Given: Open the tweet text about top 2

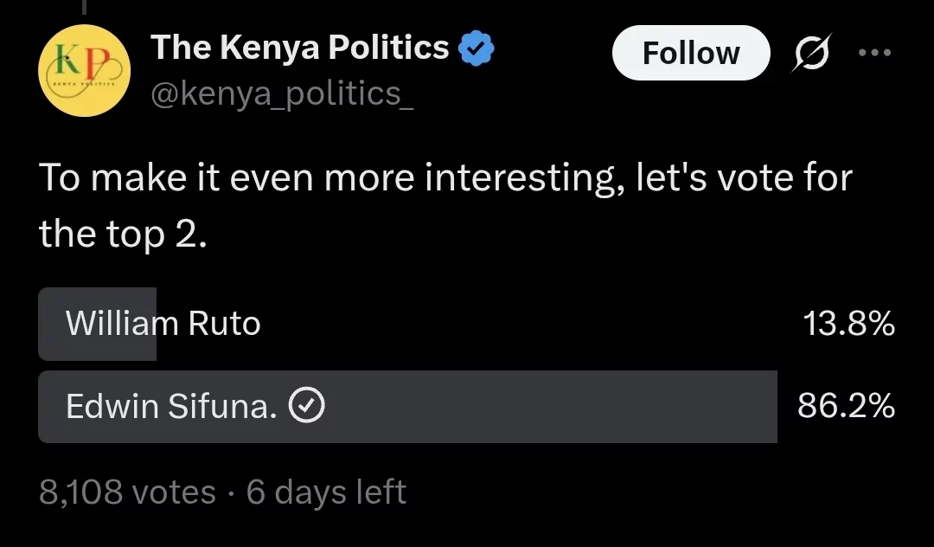Looking at the screenshot, I should pos(445,206).
